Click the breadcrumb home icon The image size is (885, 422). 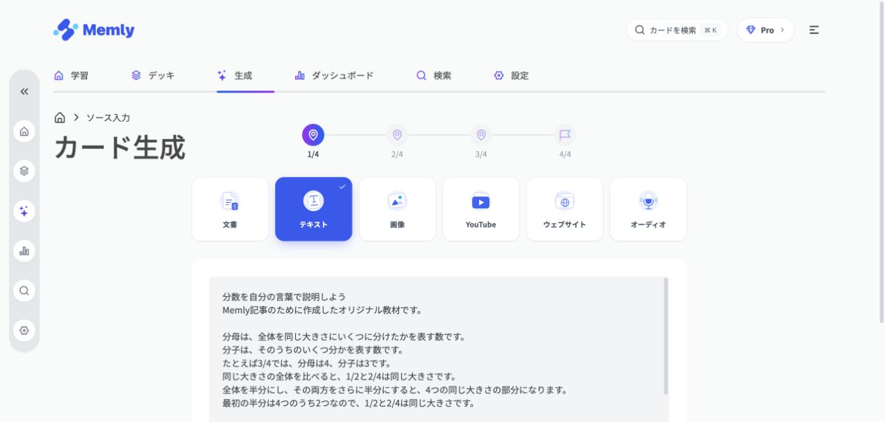[60, 118]
